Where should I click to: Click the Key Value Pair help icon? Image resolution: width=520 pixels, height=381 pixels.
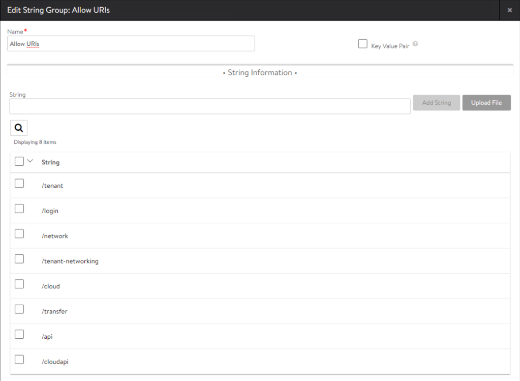(x=415, y=44)
